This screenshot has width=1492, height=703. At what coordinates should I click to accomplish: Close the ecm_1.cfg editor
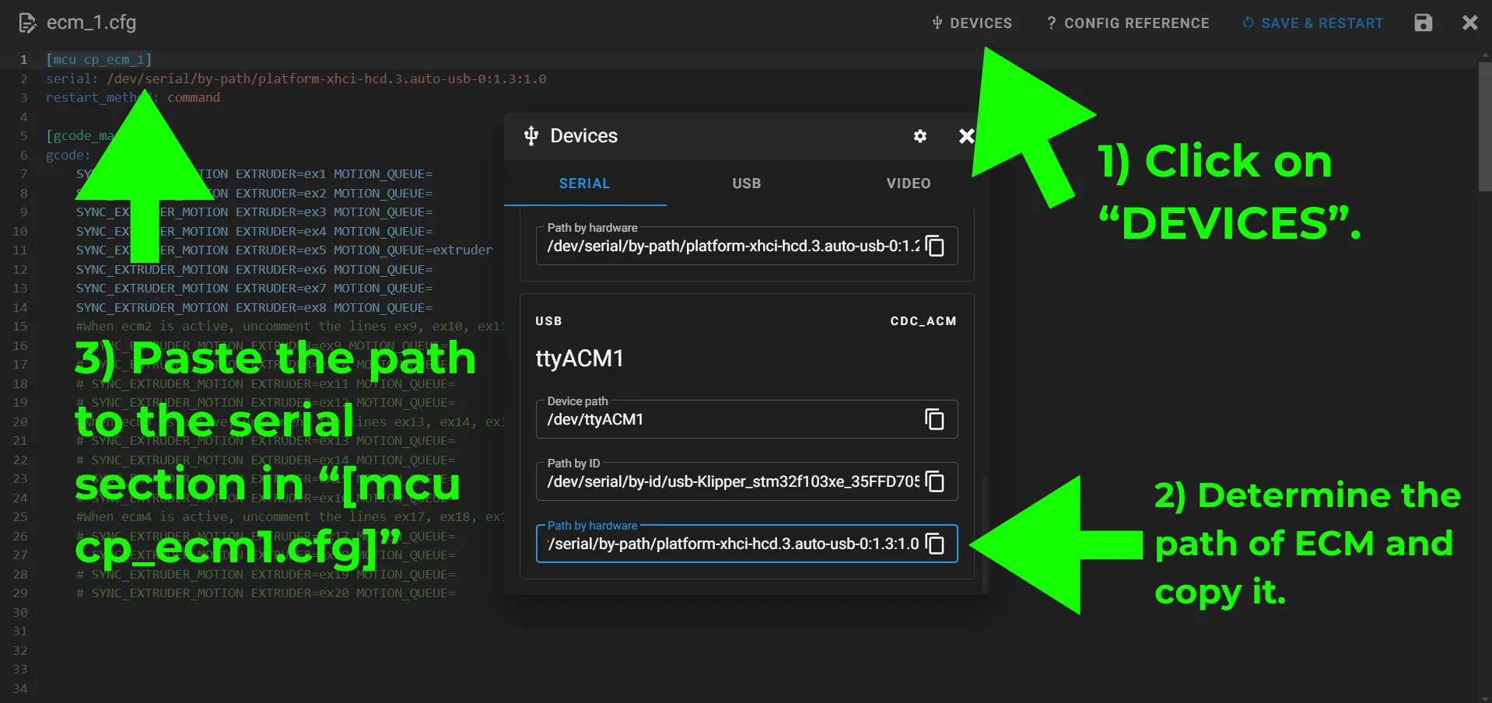(1469, 23)
